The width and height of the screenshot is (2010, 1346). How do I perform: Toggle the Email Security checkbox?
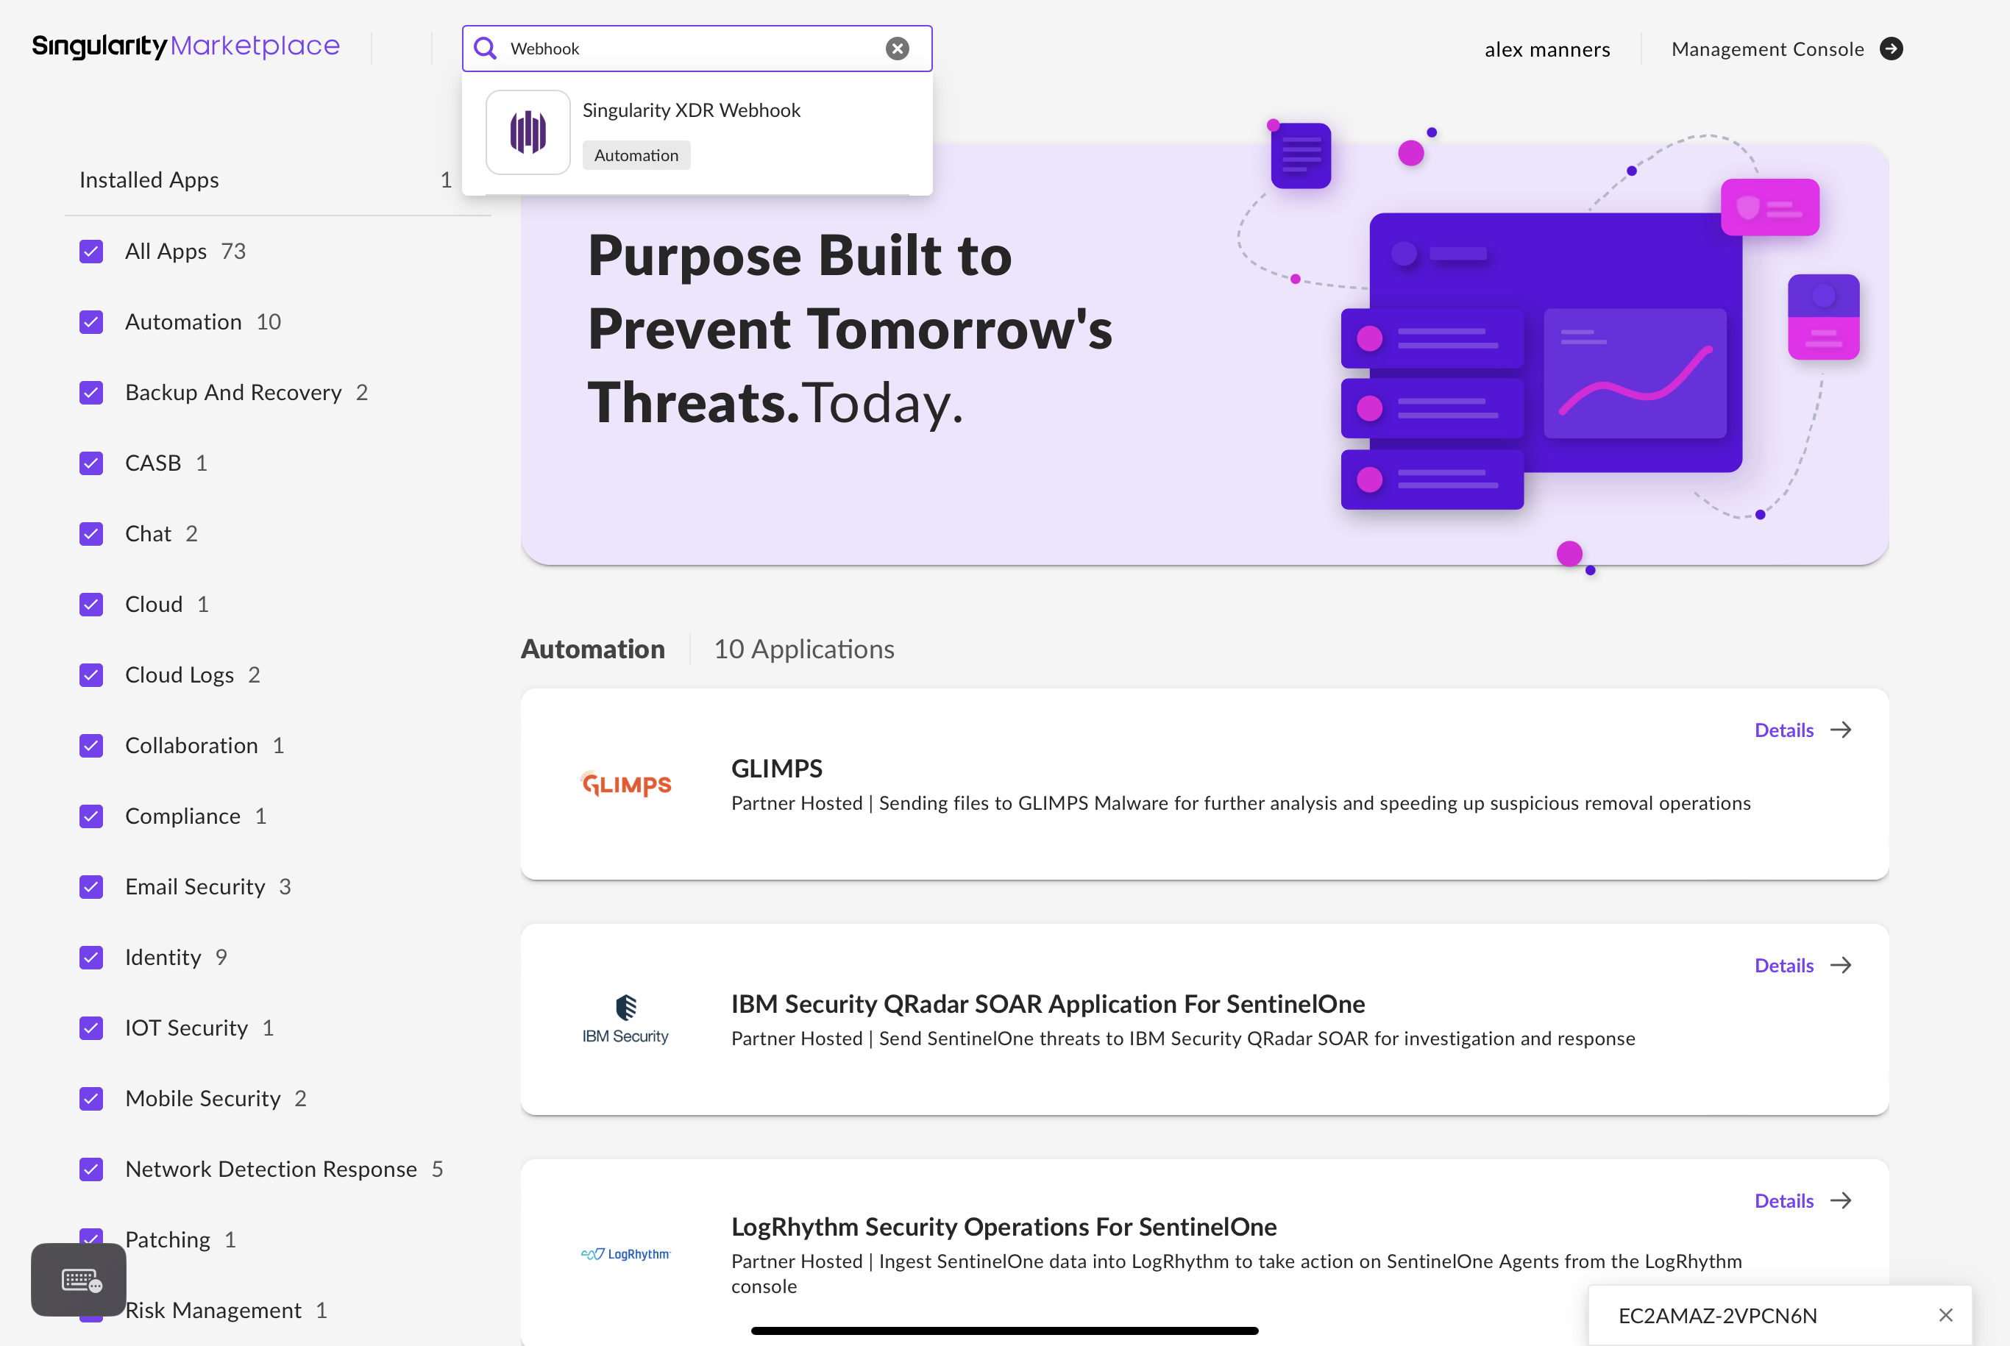coord(91,887)
